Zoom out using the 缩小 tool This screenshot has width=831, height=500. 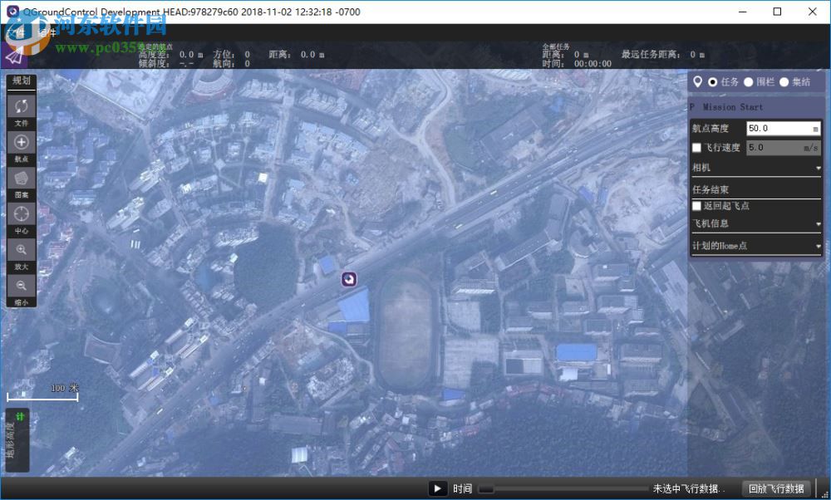pyautogui.click(x=22, y=285)
